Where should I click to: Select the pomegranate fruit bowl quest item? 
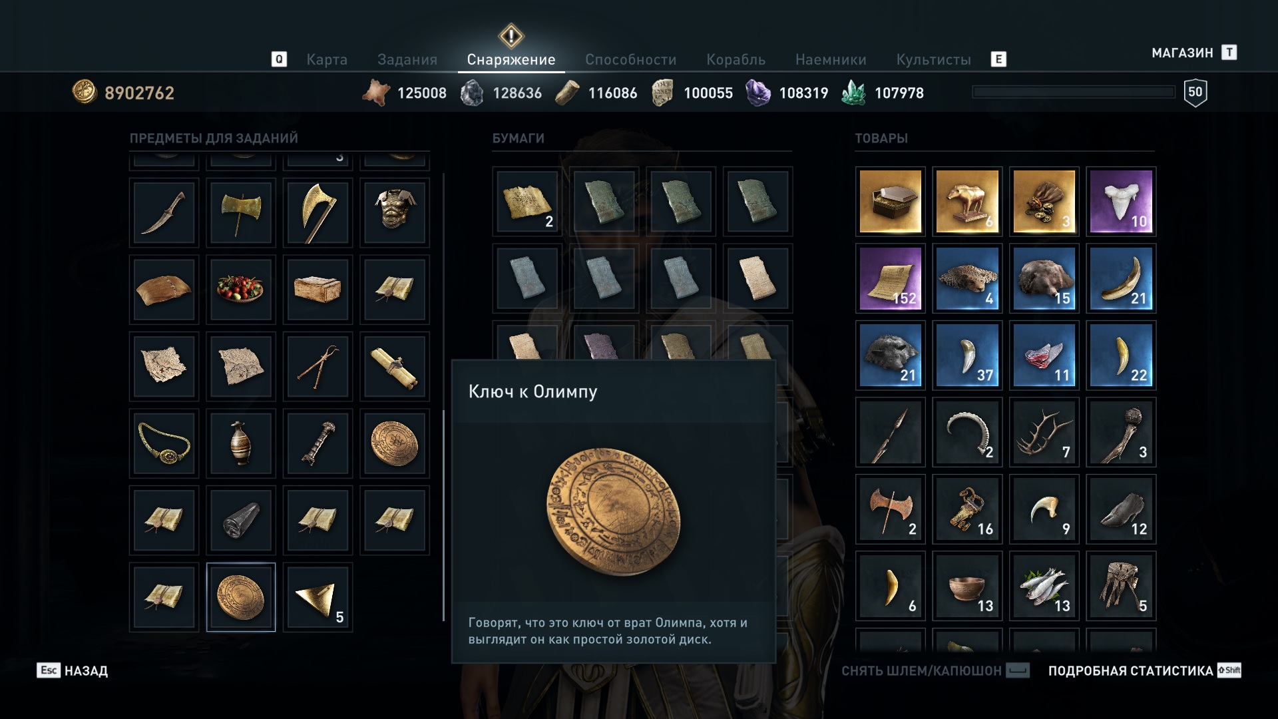(240, 289)
